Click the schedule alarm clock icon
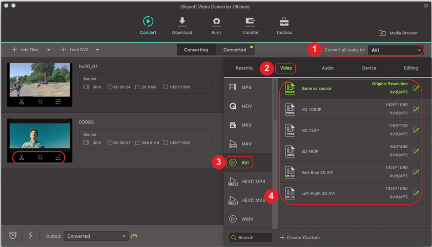432x247 pixels. pyautogui.click(x=13, y=235)
